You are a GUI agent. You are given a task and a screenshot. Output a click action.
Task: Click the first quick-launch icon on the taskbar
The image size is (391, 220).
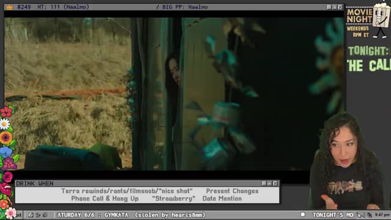(31, 215)
